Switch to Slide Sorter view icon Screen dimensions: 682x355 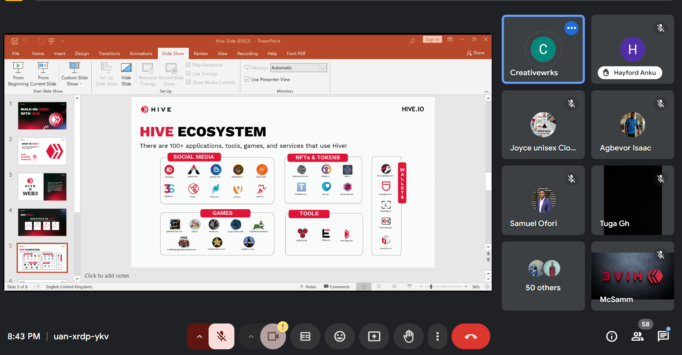[x=379, y=287]
